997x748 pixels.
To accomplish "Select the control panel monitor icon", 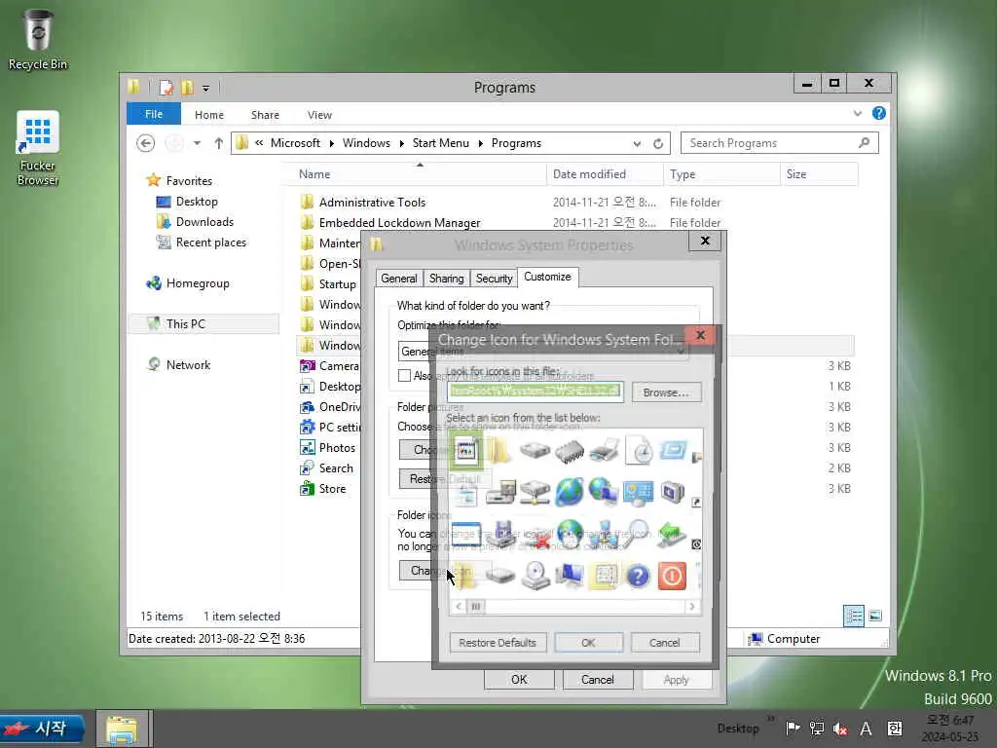I will (639, 493).
